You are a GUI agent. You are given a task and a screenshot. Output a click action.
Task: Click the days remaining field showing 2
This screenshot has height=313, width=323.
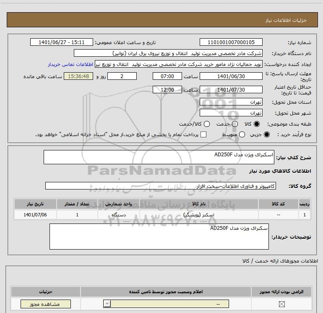coord(122,76)
